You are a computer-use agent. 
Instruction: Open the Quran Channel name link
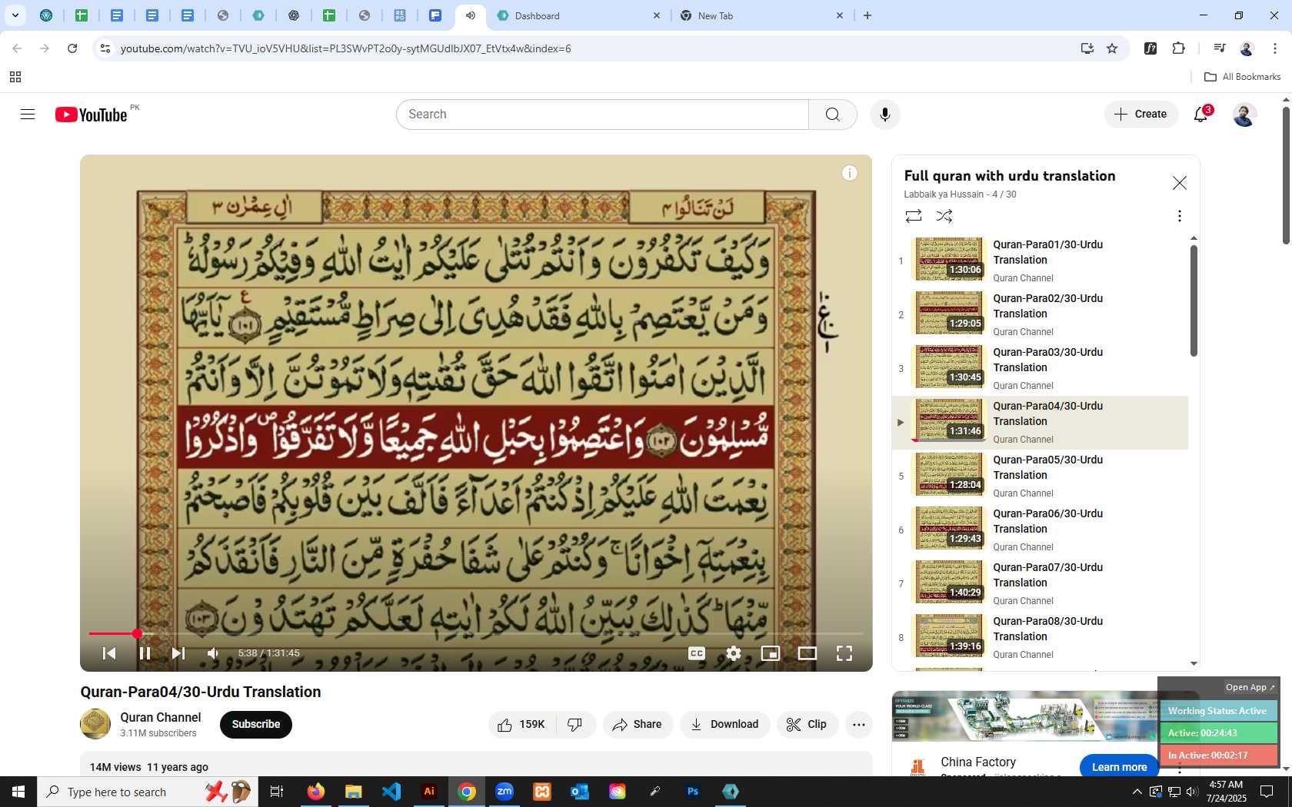click(160, 717)
